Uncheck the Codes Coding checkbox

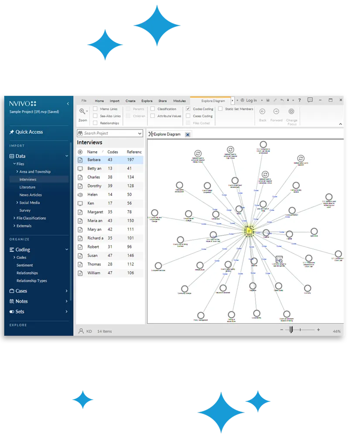[x=188, y=109]
